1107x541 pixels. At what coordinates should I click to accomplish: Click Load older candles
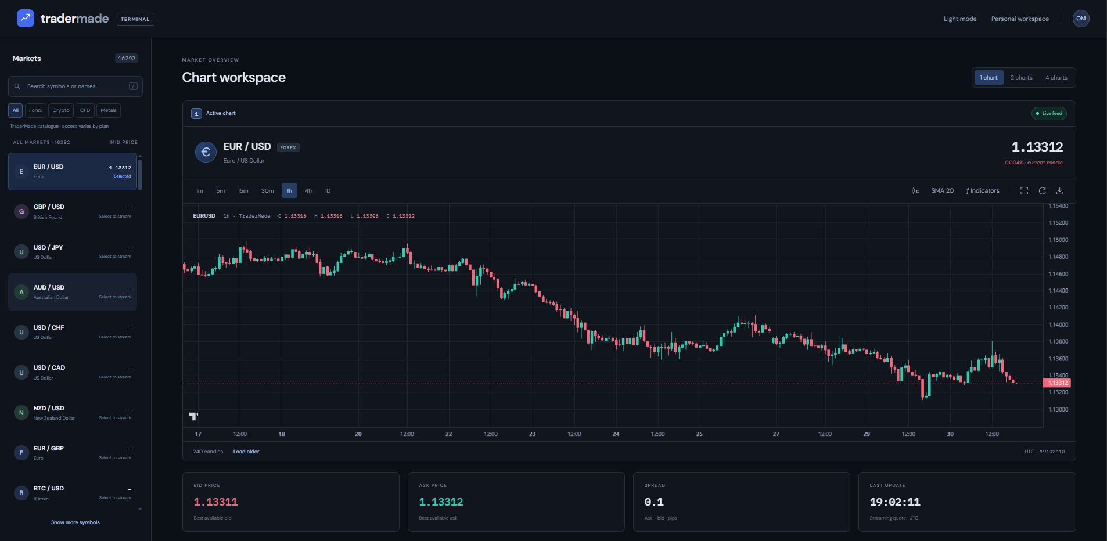(246, 452)
